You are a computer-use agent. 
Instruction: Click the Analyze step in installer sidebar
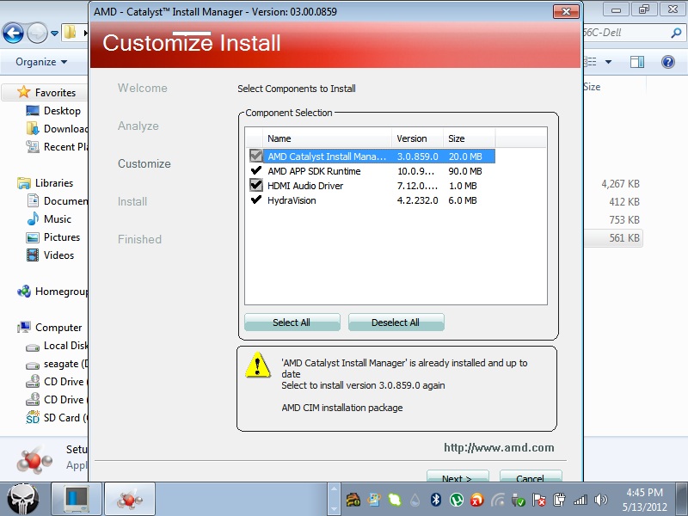[138, 126]
